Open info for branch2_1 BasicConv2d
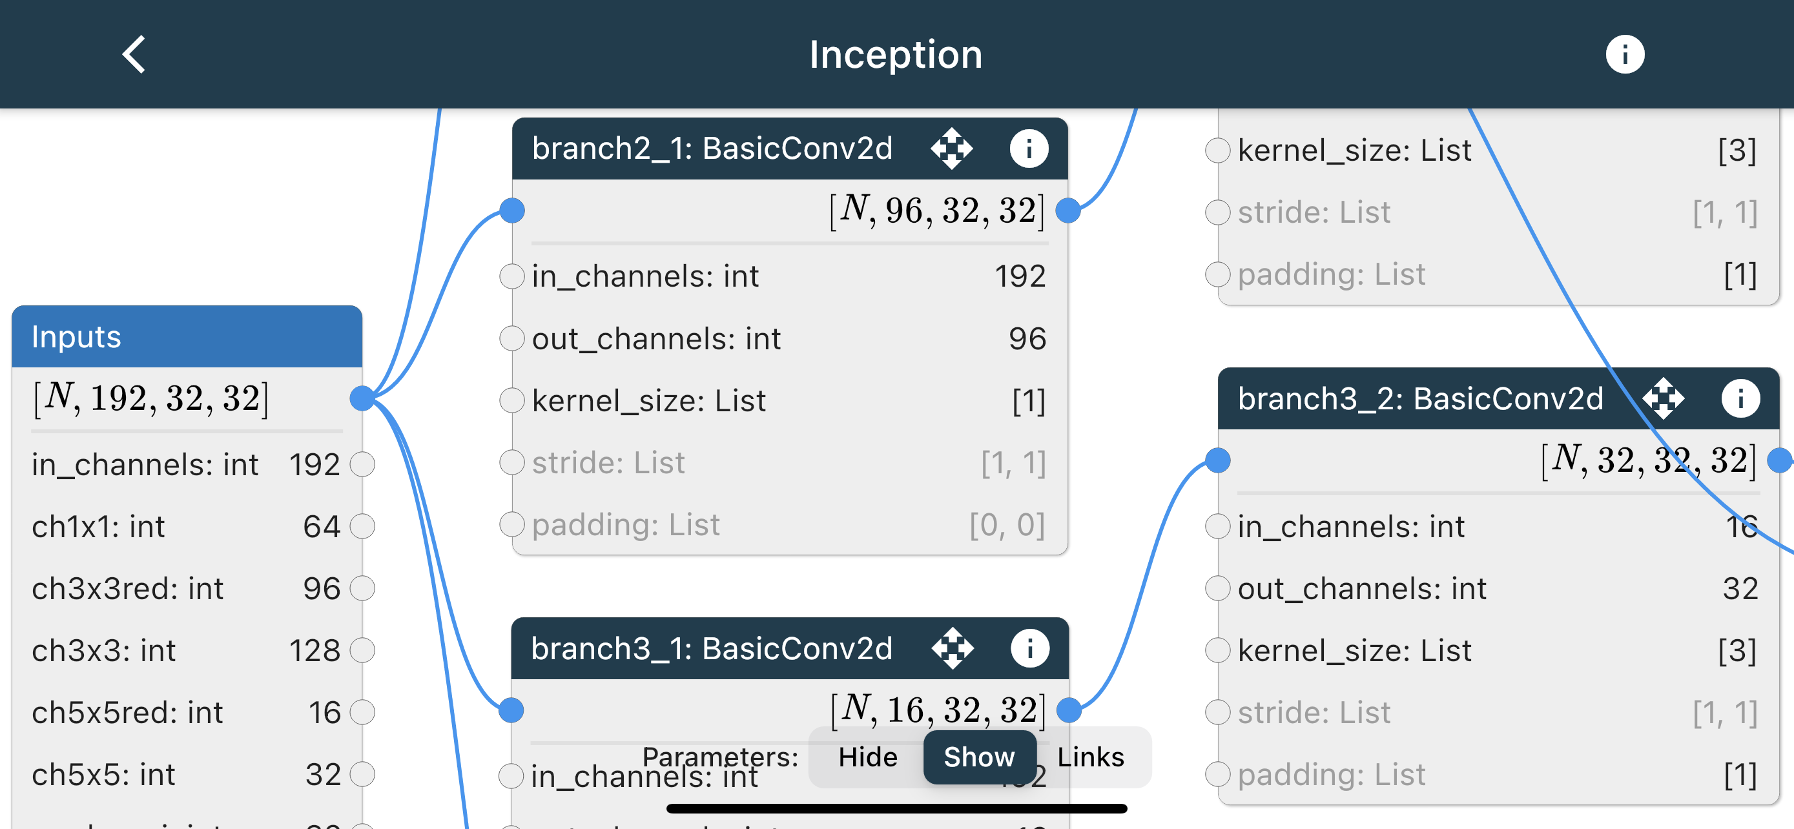This screenshot has height=829, width=1794. coord(1029,148)
